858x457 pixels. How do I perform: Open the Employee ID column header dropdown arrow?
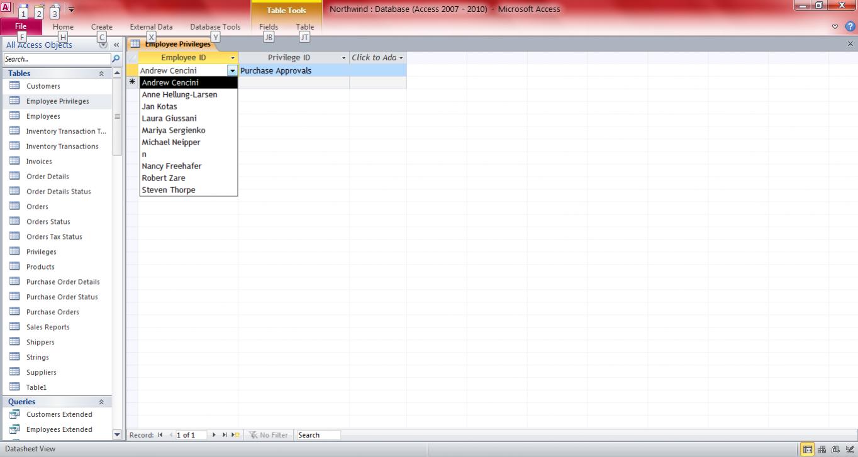pyautogui.click(x=233, y=58)
